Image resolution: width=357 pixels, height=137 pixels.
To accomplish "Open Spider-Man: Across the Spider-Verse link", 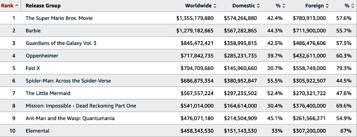I will [x=68, y=81].
